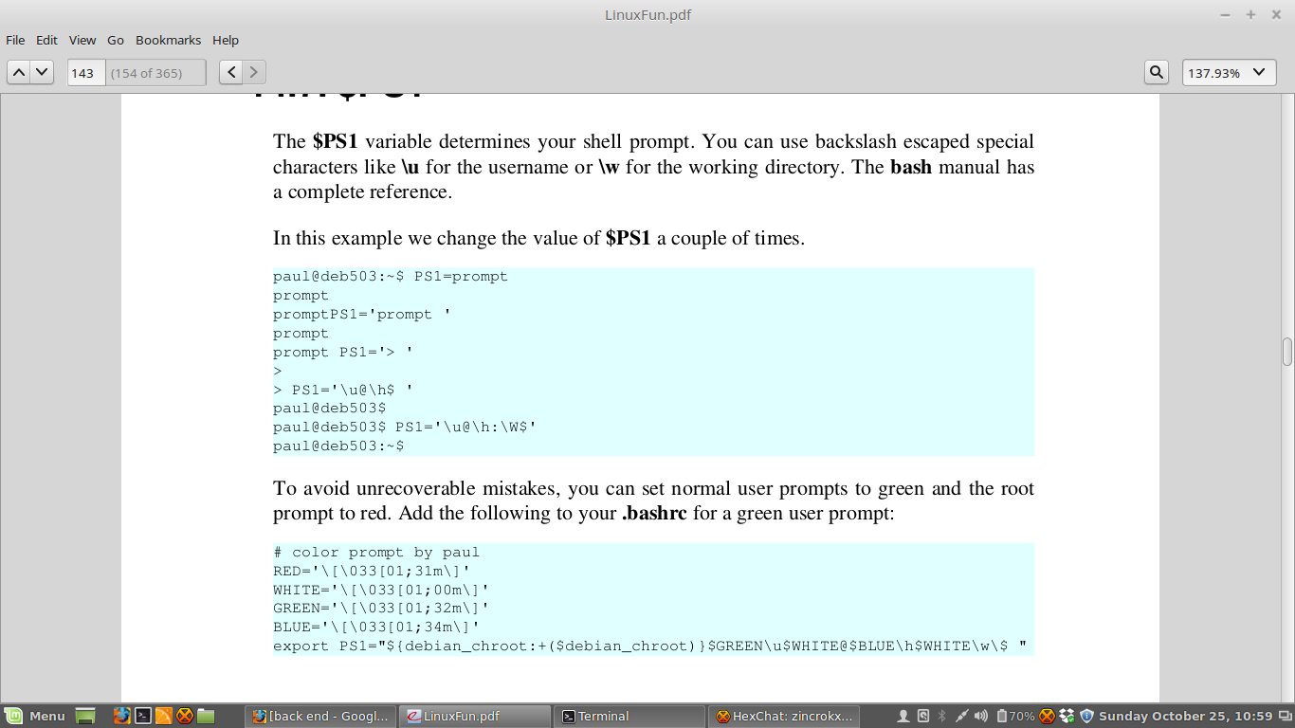Screen dimensions: 1295x728
Task: Open the zoom level dropdown at 137.93%
Action: coord(1229,72)
